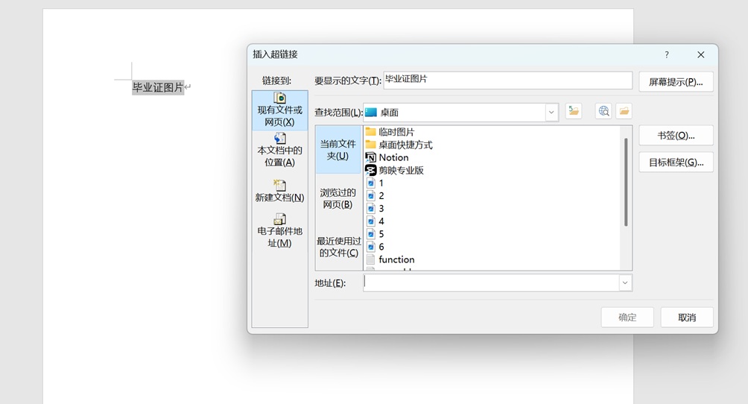Select the 临时图片 folder
Viewport: 748px width, 404px height.
point(390,132)
